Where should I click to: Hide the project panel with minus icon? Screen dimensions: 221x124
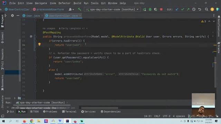pyautogui.click(x=18, y=15)
